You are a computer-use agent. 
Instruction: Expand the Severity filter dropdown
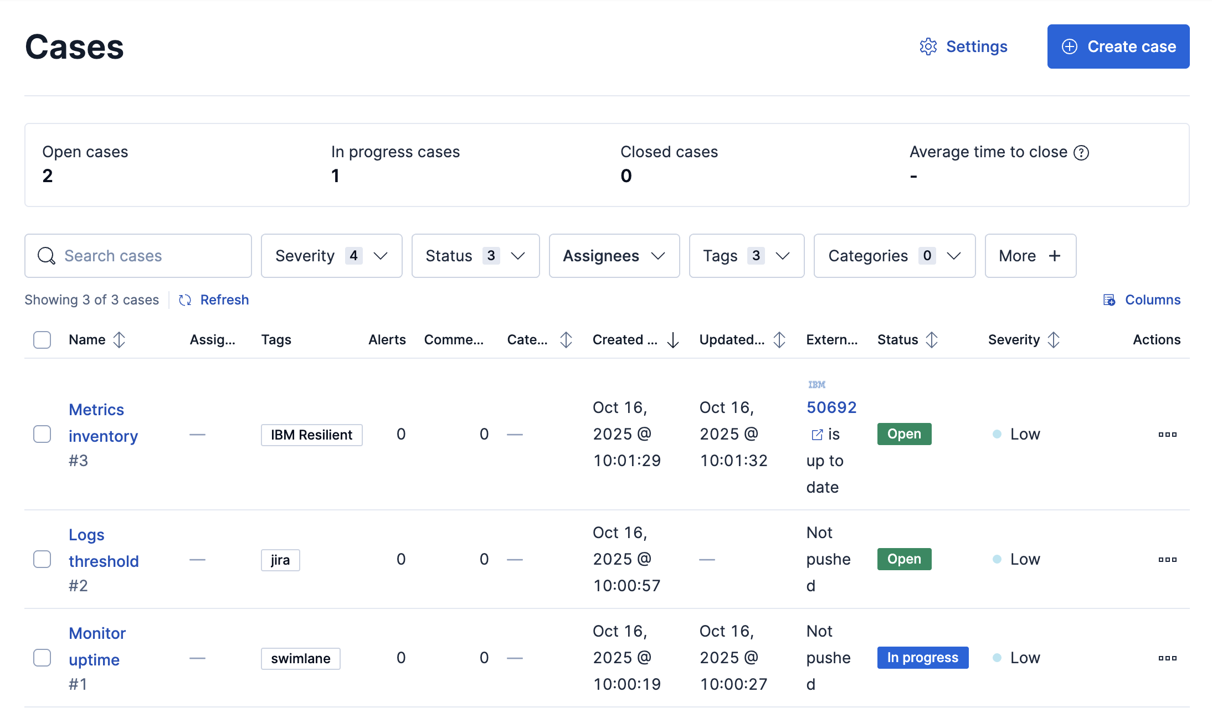coord(381,256)
